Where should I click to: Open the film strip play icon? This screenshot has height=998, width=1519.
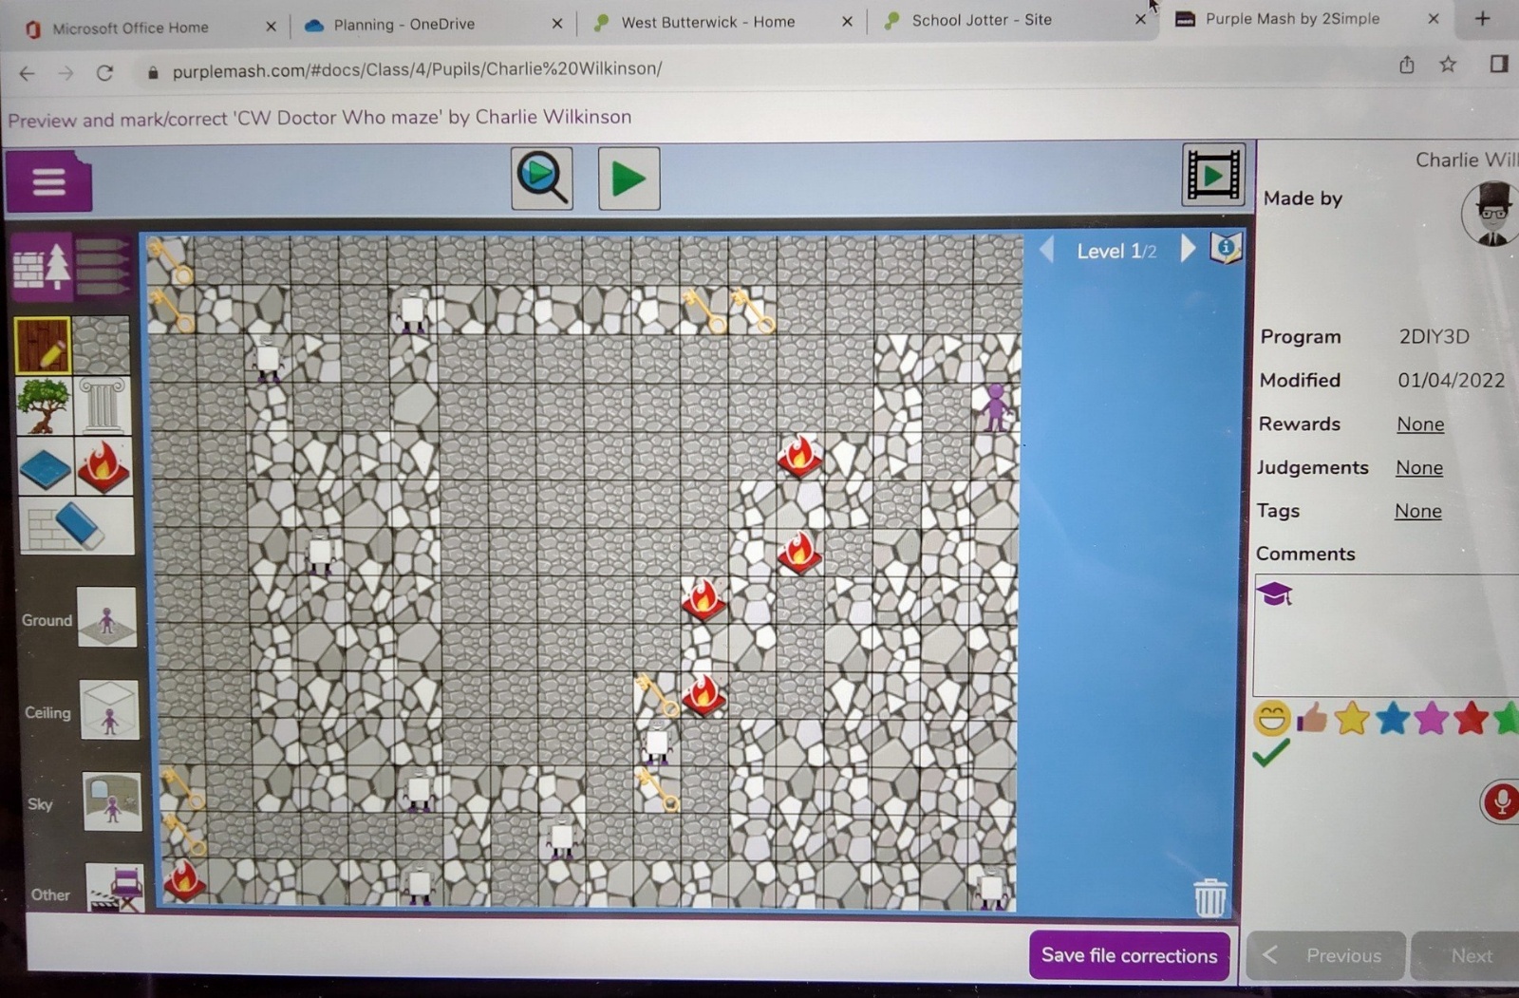1212,175
